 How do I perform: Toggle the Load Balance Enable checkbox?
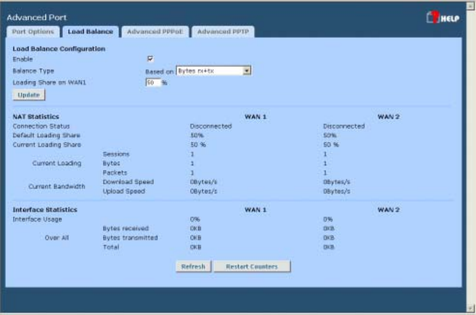pyautogui.click(x=150, y=58)
